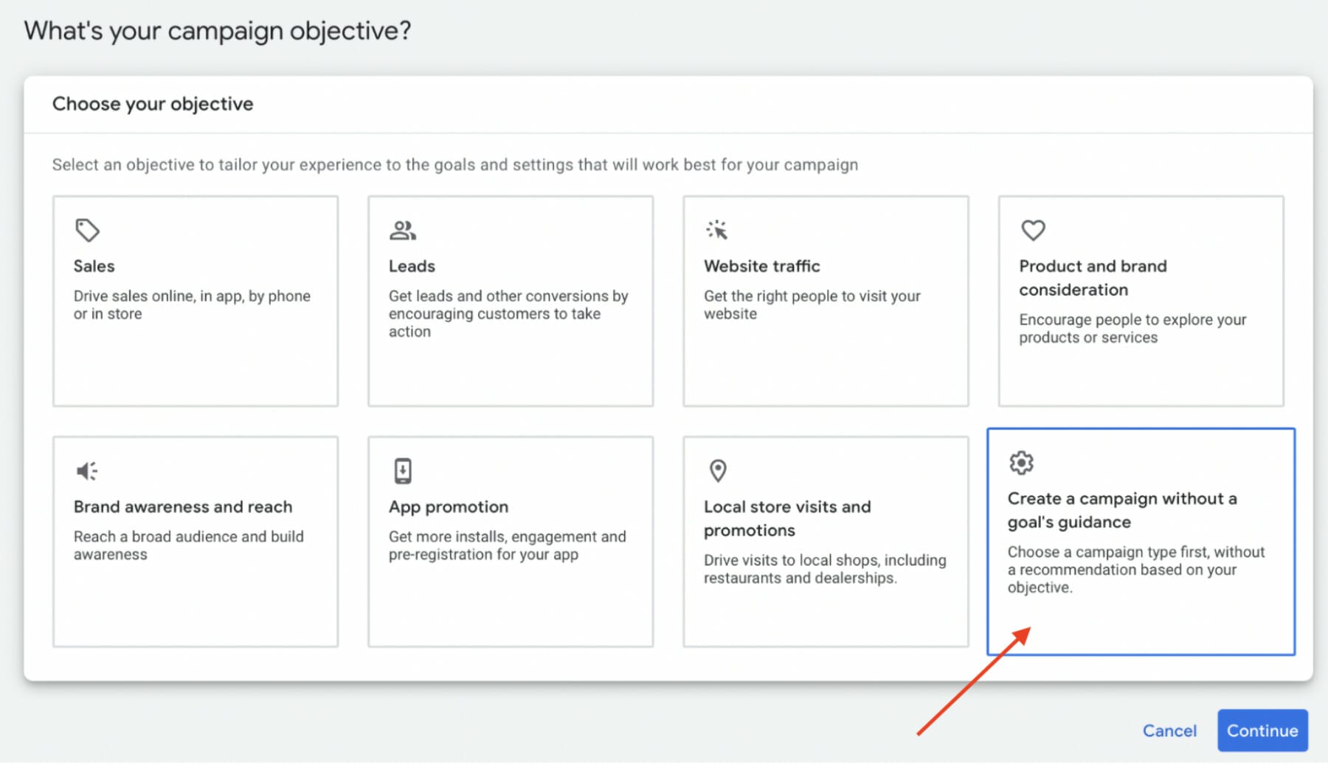Click the phone download icon for App promotion
The image size is (1328, 765).
(402, 470)
